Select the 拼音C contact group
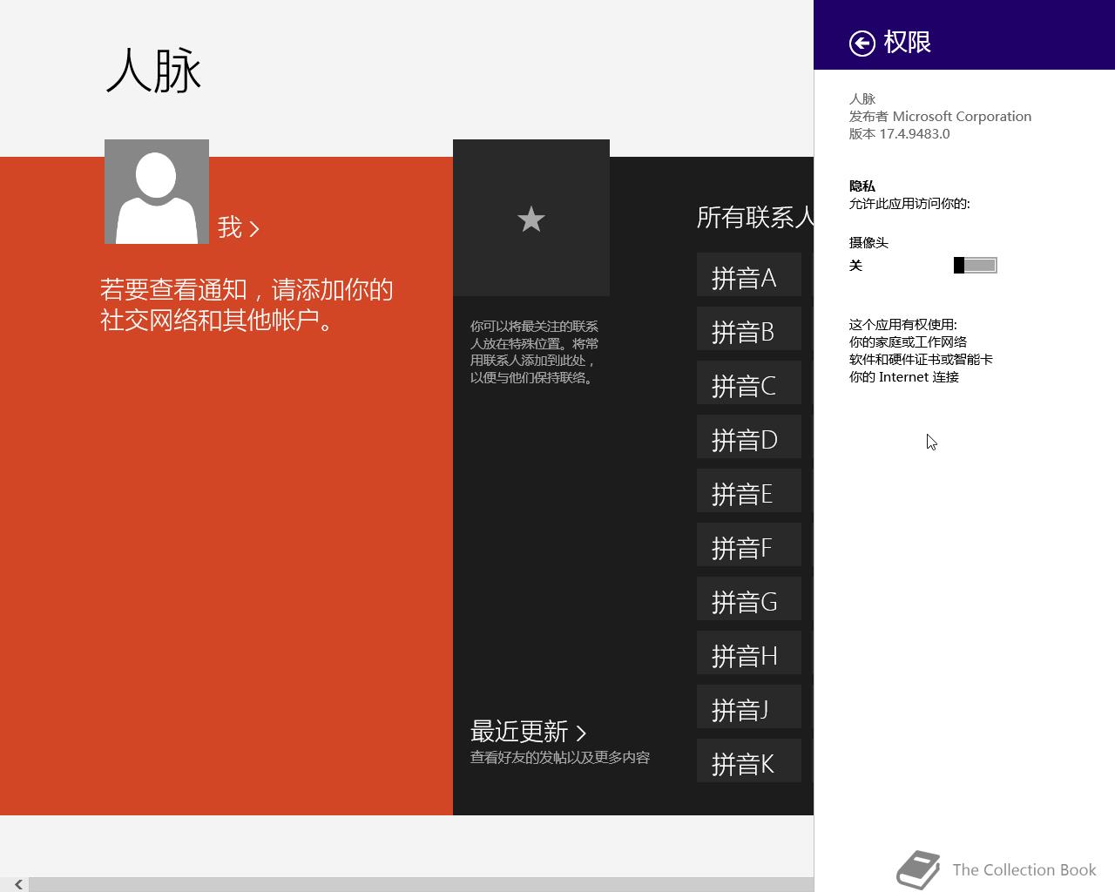Screen dimensions: 1115x892 749,382
